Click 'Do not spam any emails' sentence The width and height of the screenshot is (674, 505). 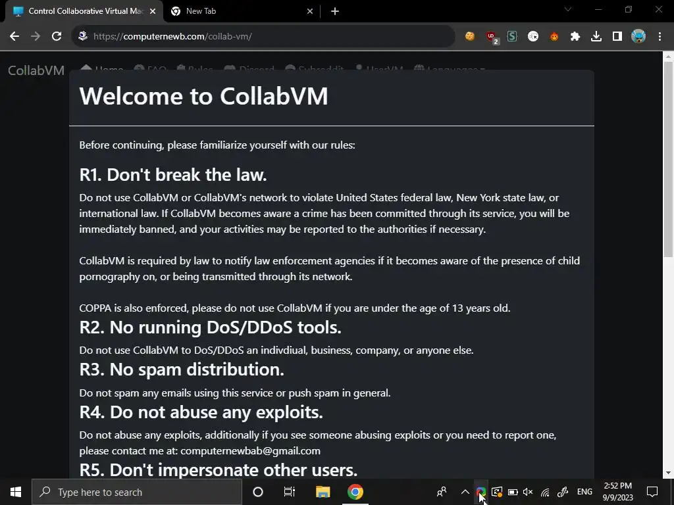[235, 393]
